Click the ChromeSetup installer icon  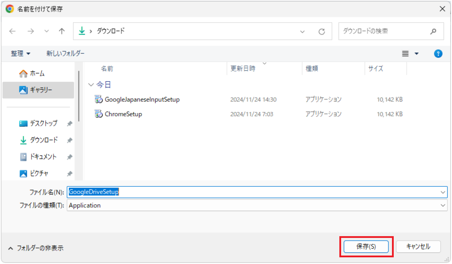click(99, 114)
